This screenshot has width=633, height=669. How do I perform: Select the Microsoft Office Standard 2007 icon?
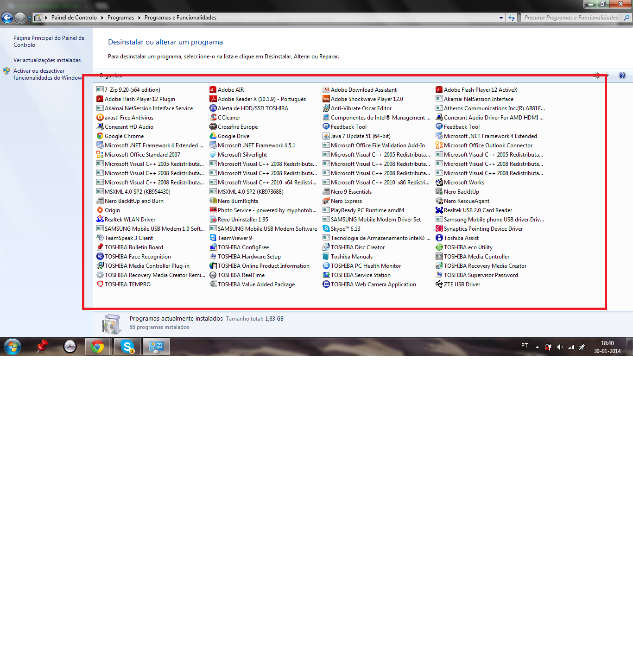point(100,154)
